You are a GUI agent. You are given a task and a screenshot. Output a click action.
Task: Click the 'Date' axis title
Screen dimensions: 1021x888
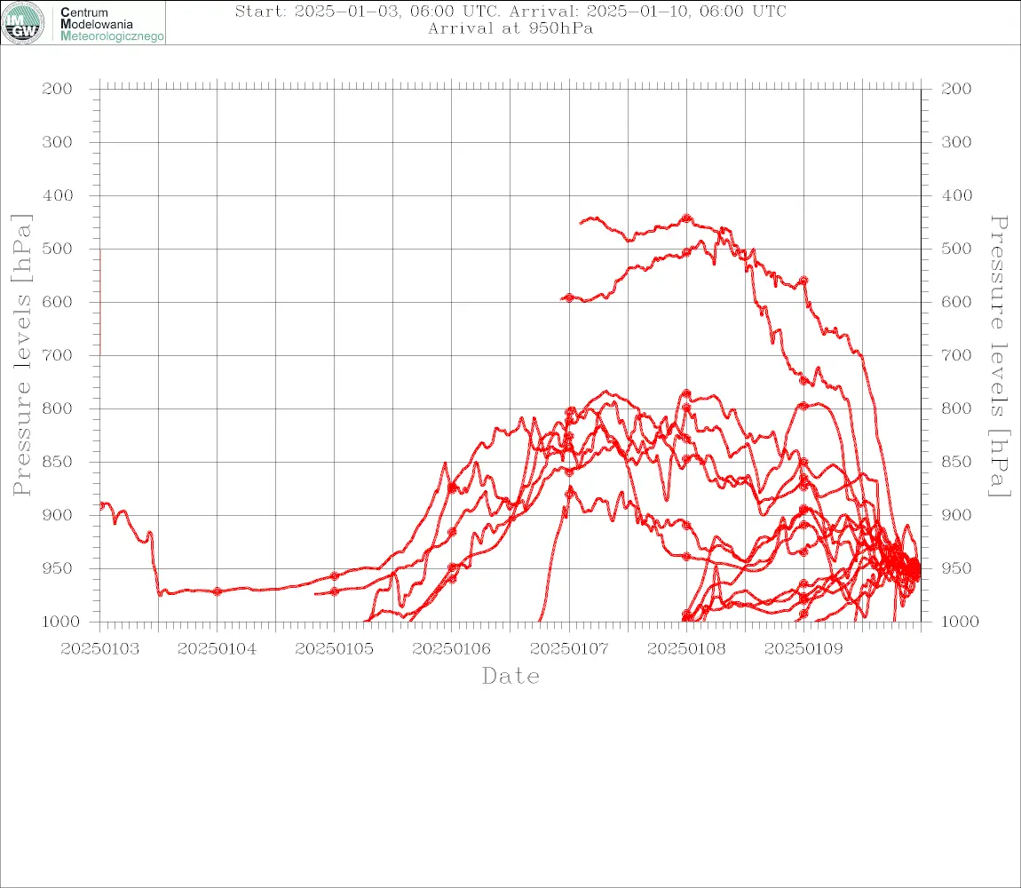510,677
